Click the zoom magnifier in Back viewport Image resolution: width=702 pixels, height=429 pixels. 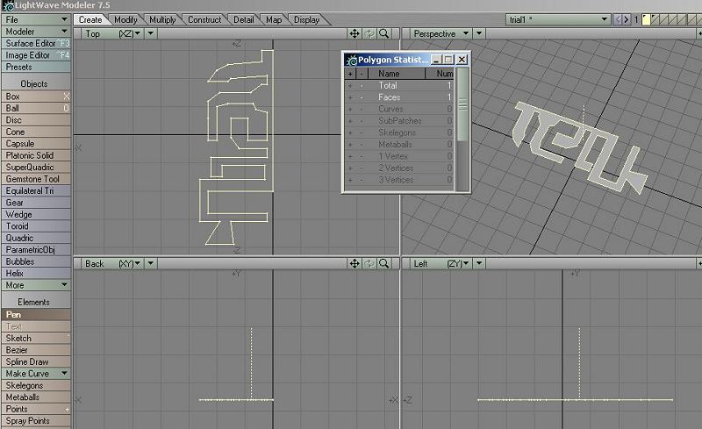click(x=384, y=263)
